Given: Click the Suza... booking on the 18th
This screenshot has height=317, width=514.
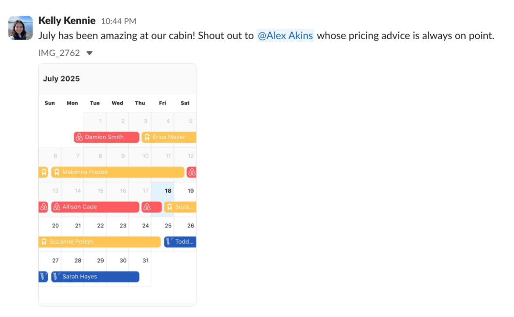Looking at the screenshot, I should point(181,207).
